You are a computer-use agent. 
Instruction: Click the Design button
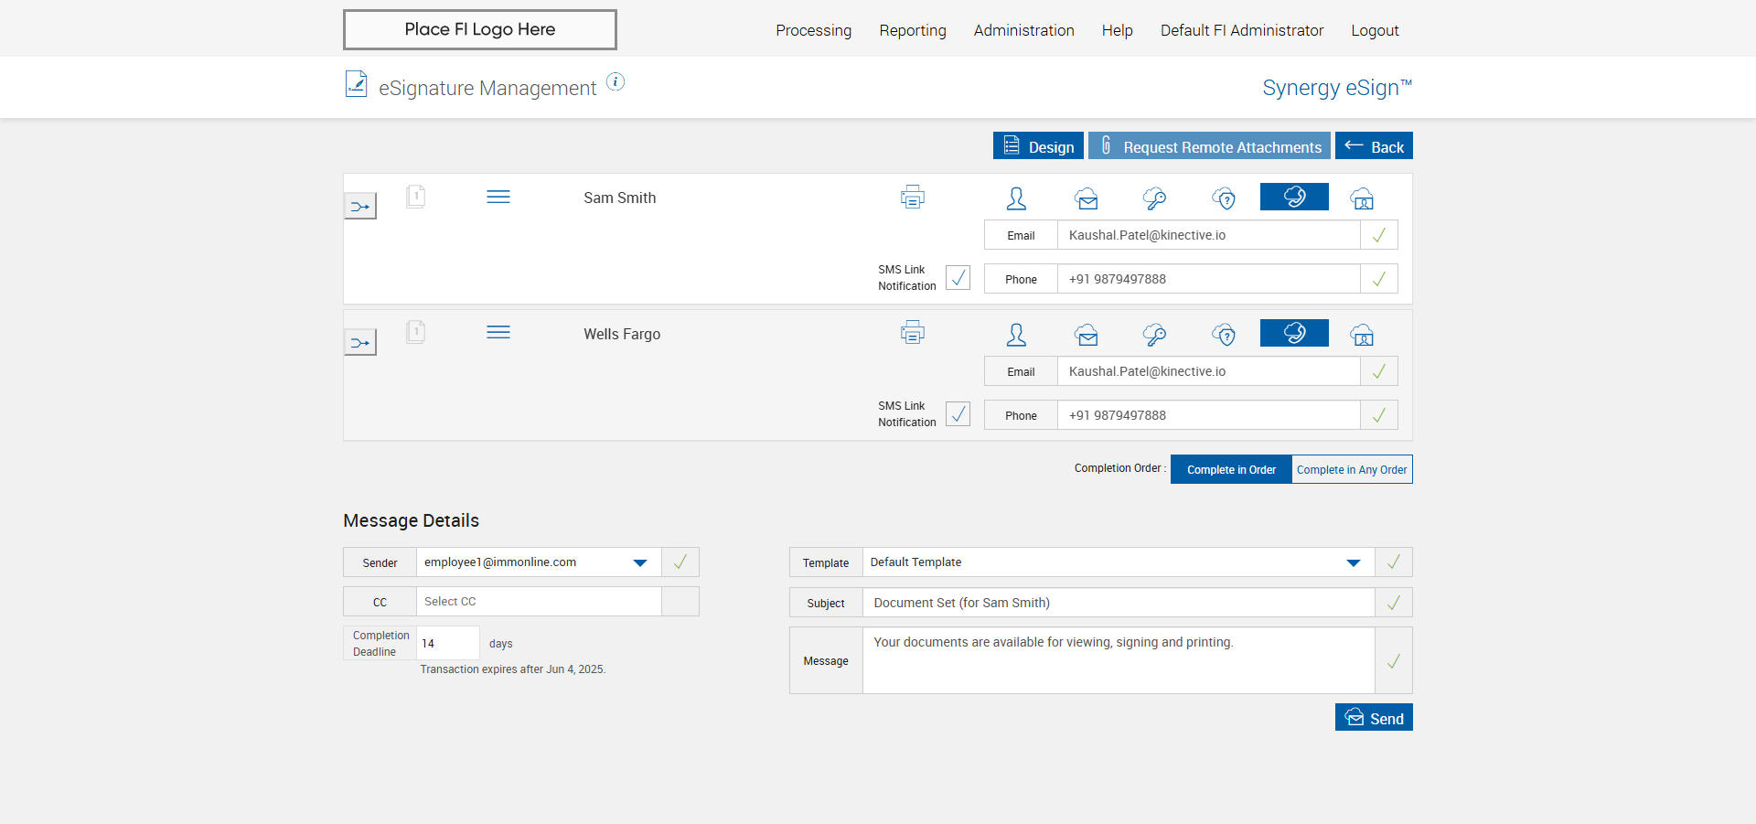coord(1038,146)
